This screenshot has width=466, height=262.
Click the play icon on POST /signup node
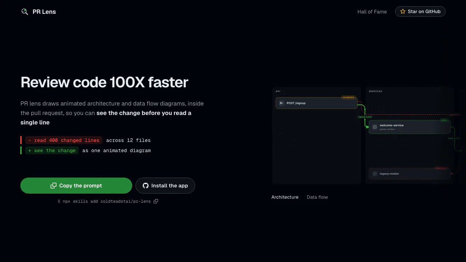tap(281, 103)
